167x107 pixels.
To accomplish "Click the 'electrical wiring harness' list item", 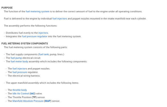I will (24, 76).
